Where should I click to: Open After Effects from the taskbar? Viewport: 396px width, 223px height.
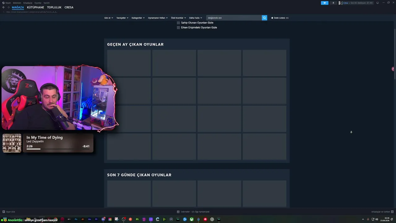click(x=89, y=219)
